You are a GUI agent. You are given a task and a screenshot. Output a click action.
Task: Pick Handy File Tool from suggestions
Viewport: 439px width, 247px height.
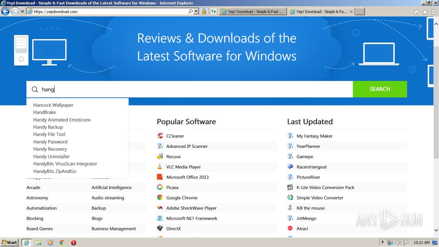pos(49,134)
